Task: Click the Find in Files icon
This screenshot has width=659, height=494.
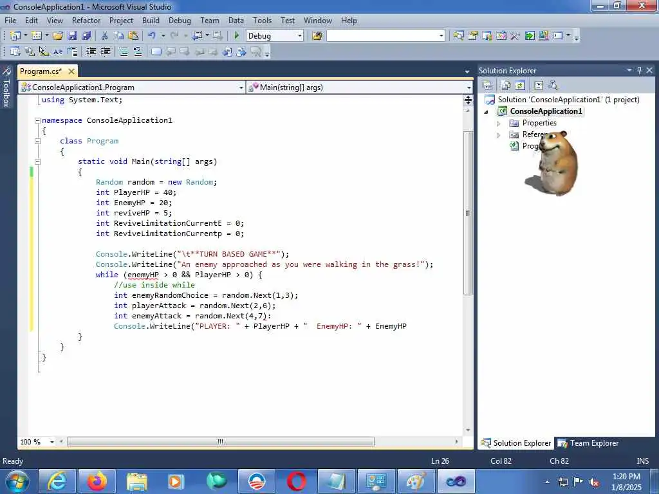Action: (317, 36)
